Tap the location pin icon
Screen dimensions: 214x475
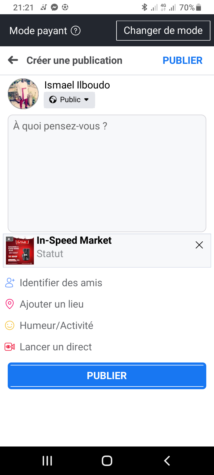[10, 304]
